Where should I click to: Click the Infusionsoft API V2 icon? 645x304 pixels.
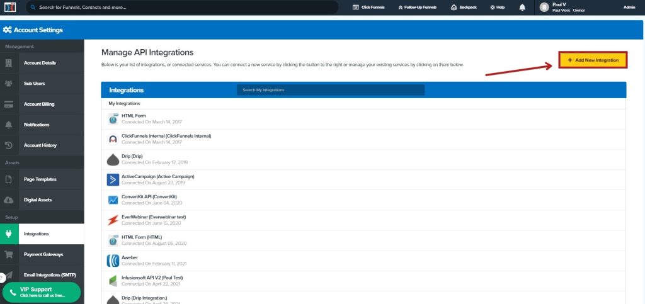[x=113, y=281]
